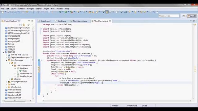Click Collapse All in Project Explorer
Image resolution: width=198 pixels, height=111 pixels.
click(x=20, y=25)
